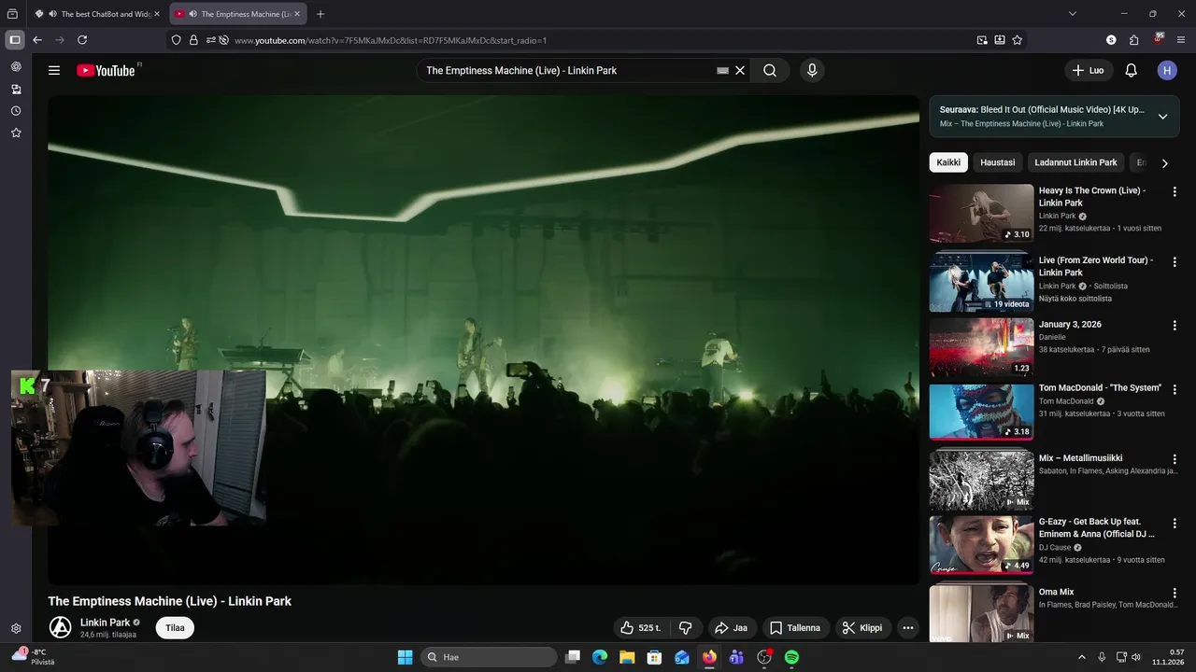Go back in the browser
The width and height of the screenshot is (1196, 672).
point(37,40)
